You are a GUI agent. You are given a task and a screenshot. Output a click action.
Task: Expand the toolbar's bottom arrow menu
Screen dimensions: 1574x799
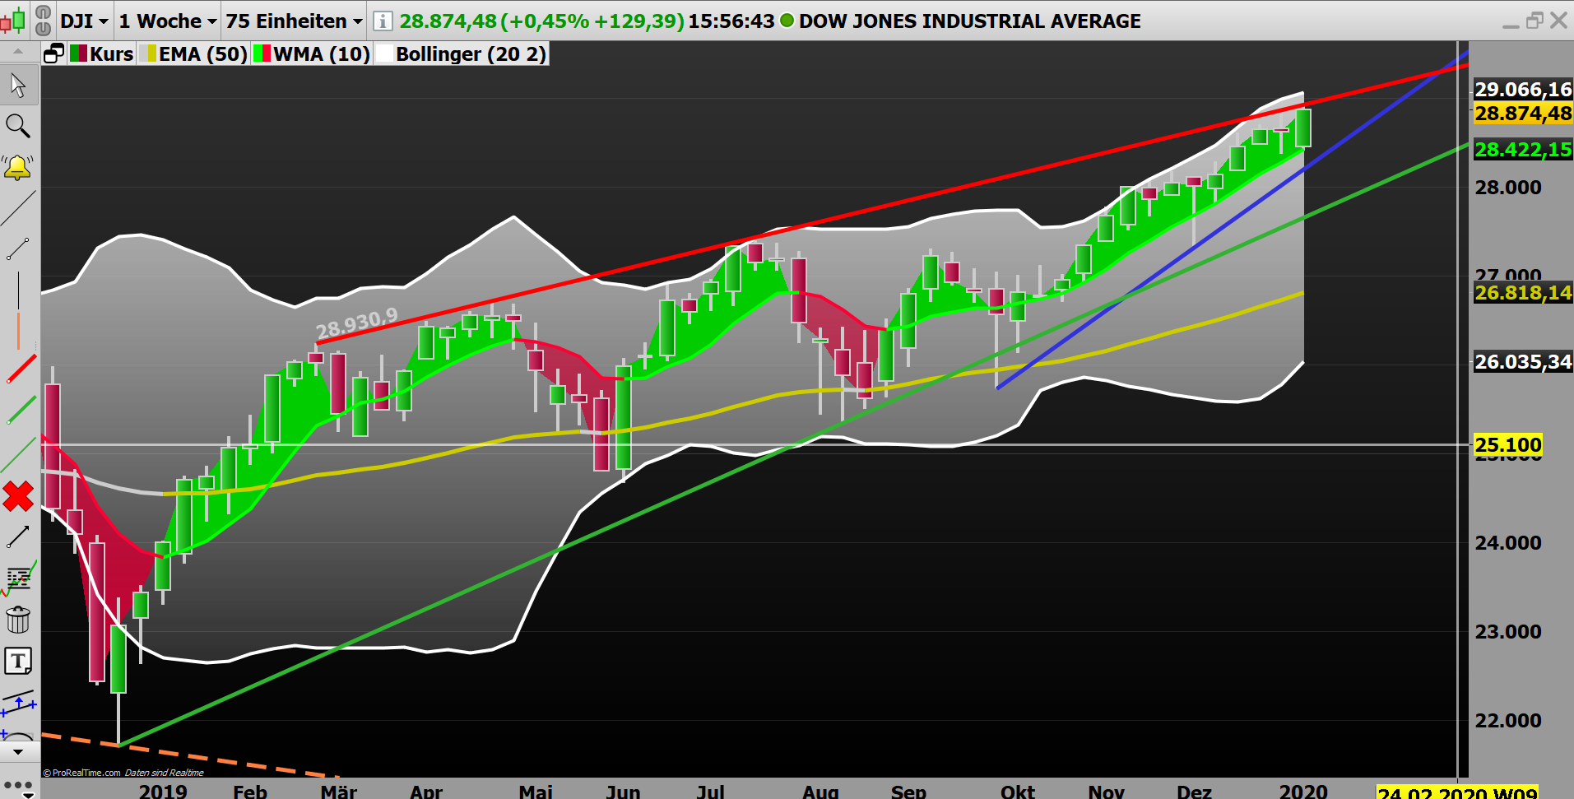click(x=18, y=750)
